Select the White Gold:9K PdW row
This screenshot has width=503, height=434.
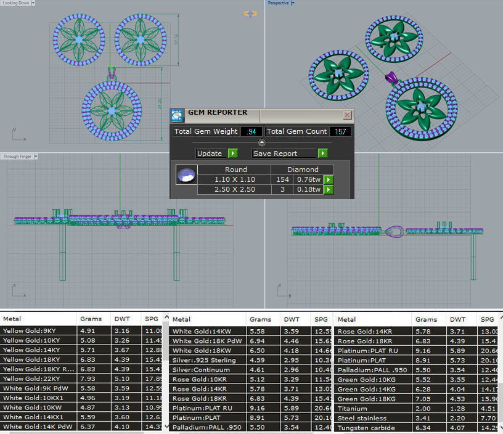click(x=81, y=388)
